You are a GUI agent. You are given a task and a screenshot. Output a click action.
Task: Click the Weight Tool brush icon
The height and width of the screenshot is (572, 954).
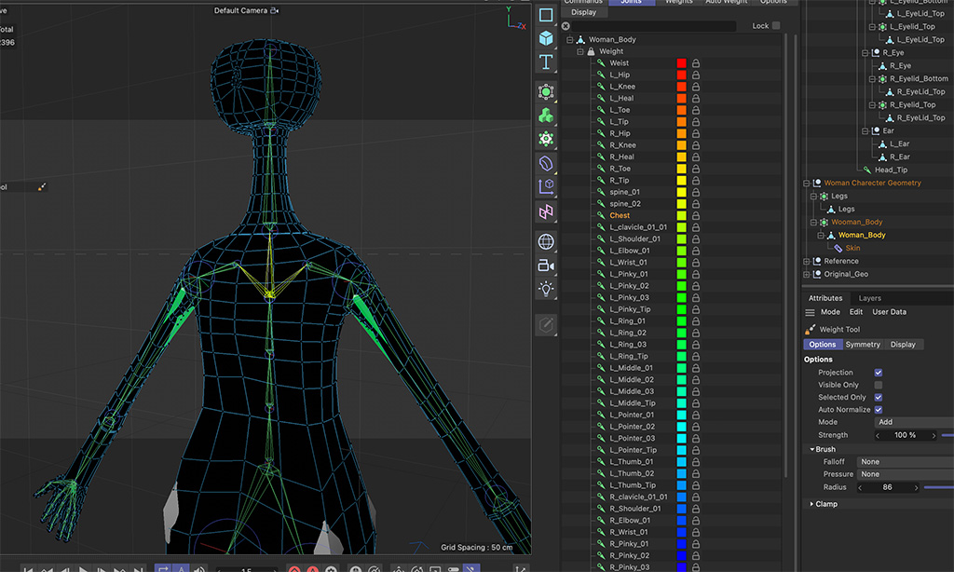tap(810, 329)
